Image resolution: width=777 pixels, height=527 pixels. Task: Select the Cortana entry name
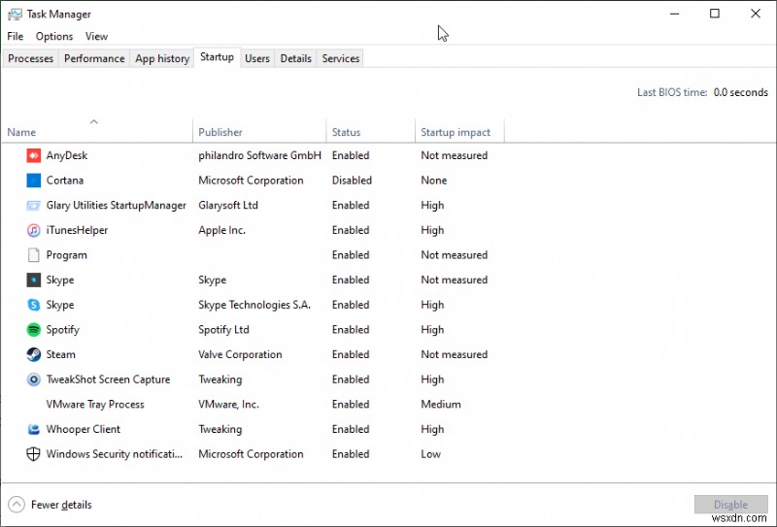tap(65, 181)
